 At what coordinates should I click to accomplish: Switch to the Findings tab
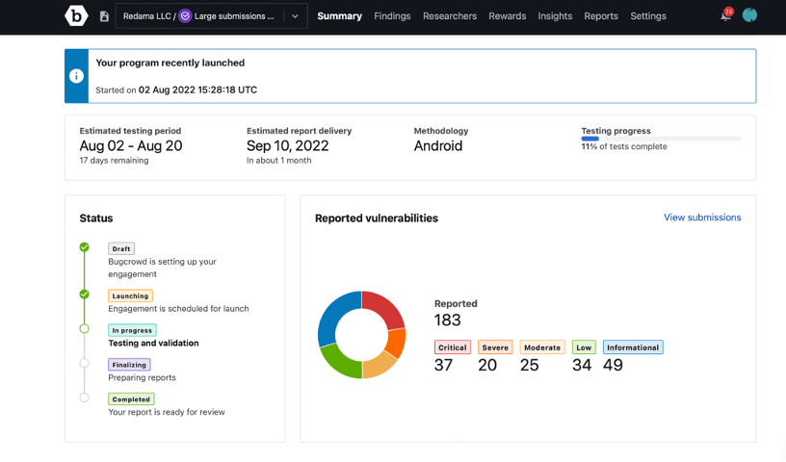click(392, 16)
